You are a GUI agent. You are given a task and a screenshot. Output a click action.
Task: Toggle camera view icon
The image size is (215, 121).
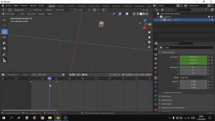[x=149, y=42]
